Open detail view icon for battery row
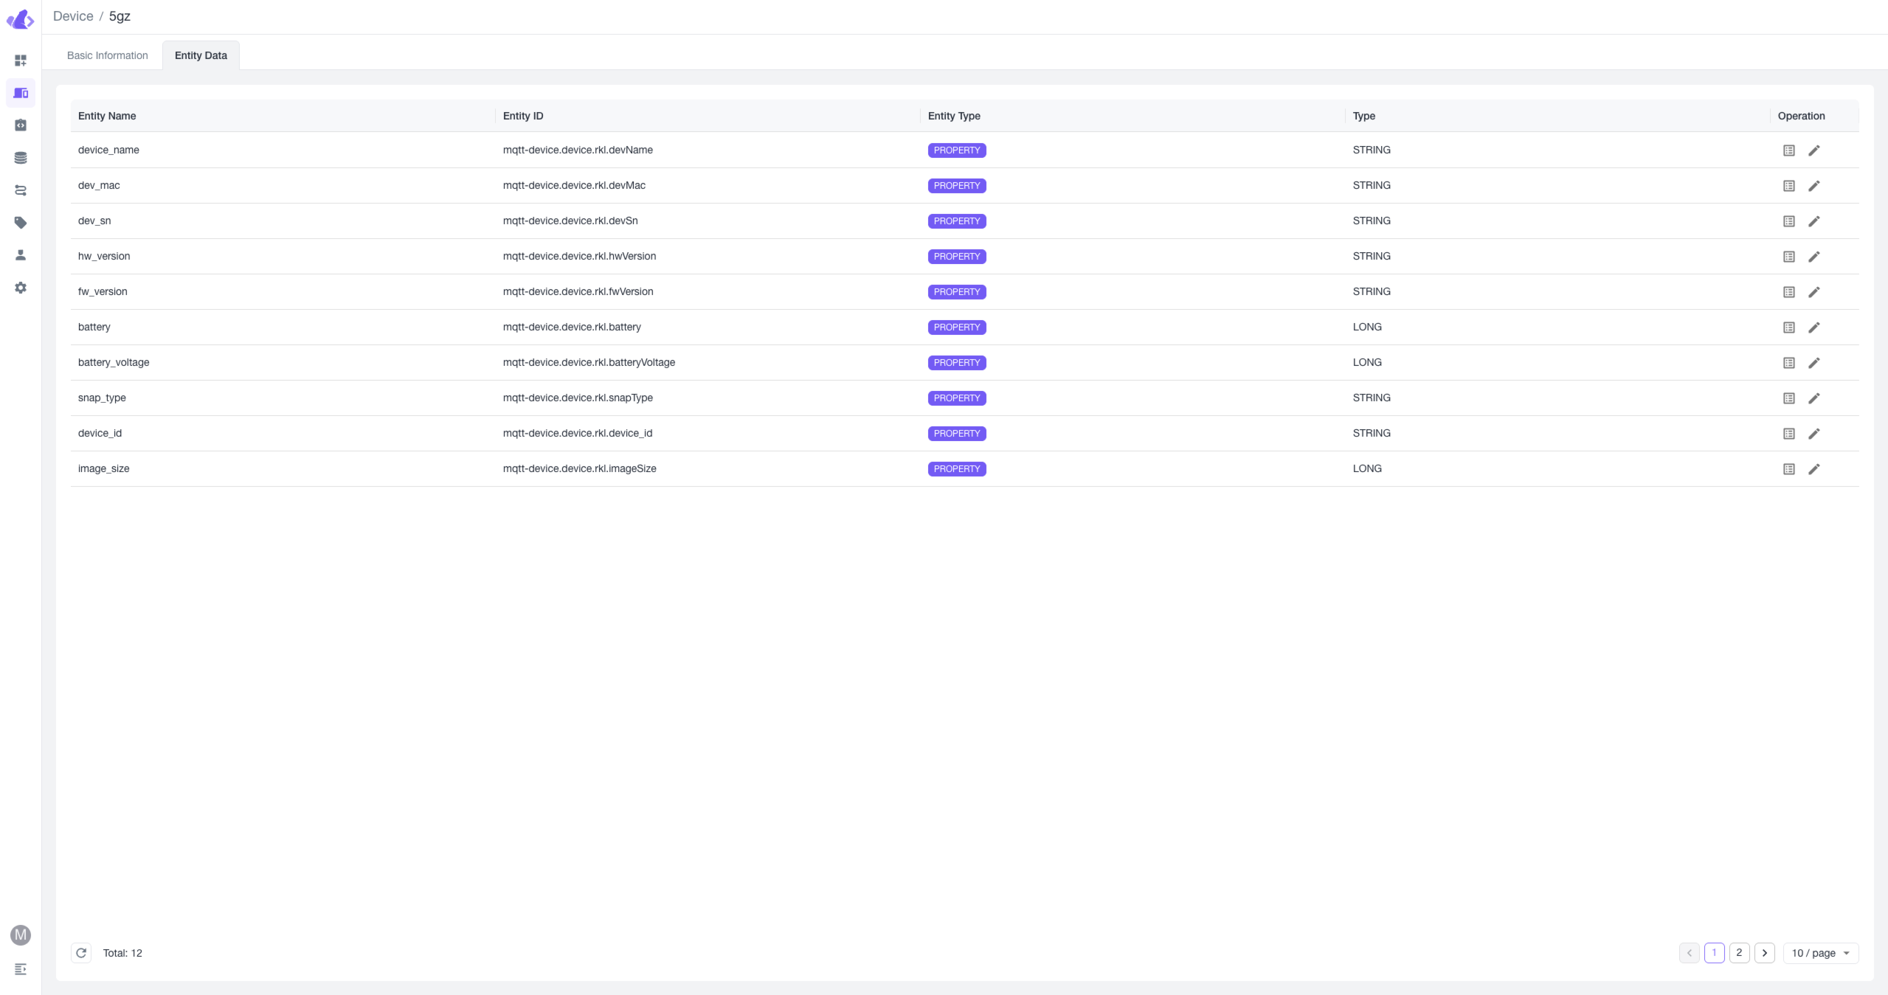This screenshot has height=995, width=1888. tap(1788, 327)
